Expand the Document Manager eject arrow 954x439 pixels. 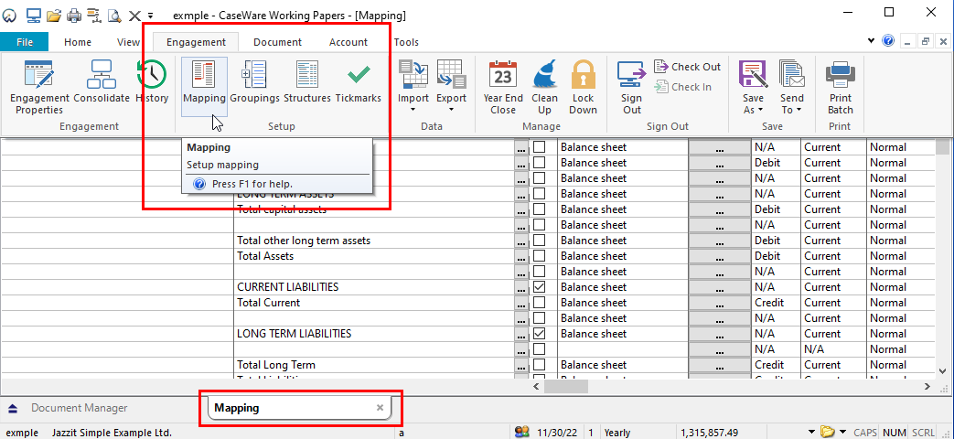click(13, 408)
